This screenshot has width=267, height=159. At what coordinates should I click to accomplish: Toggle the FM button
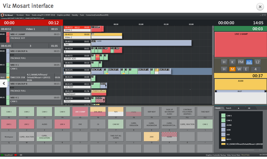(241, 62)
